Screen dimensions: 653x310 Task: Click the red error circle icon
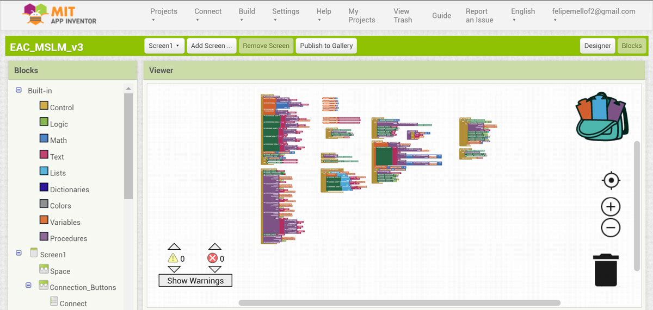[x=213, y=258]
